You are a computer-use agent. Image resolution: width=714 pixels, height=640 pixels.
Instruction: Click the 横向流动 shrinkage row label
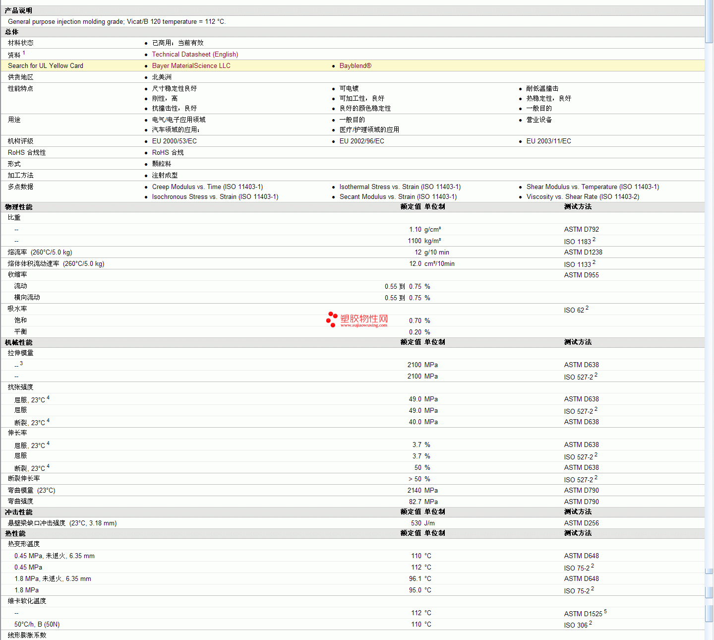27,298
